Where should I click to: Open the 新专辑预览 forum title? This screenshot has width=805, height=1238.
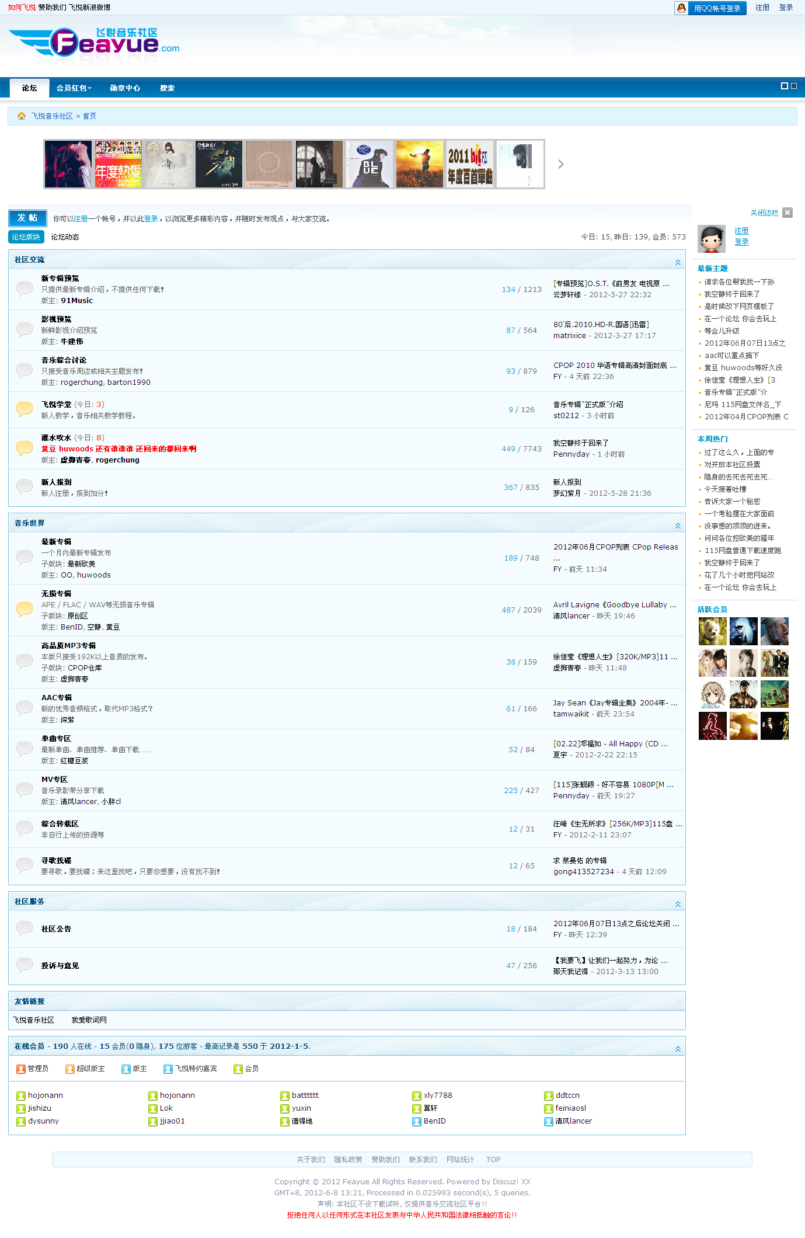pos(60,279)
